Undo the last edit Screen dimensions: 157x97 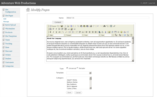coord(98,26)
